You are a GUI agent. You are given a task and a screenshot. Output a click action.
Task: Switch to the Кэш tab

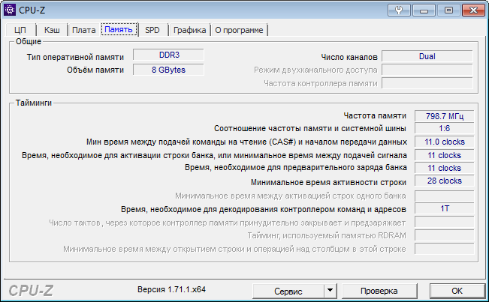[x=52, y=30]
